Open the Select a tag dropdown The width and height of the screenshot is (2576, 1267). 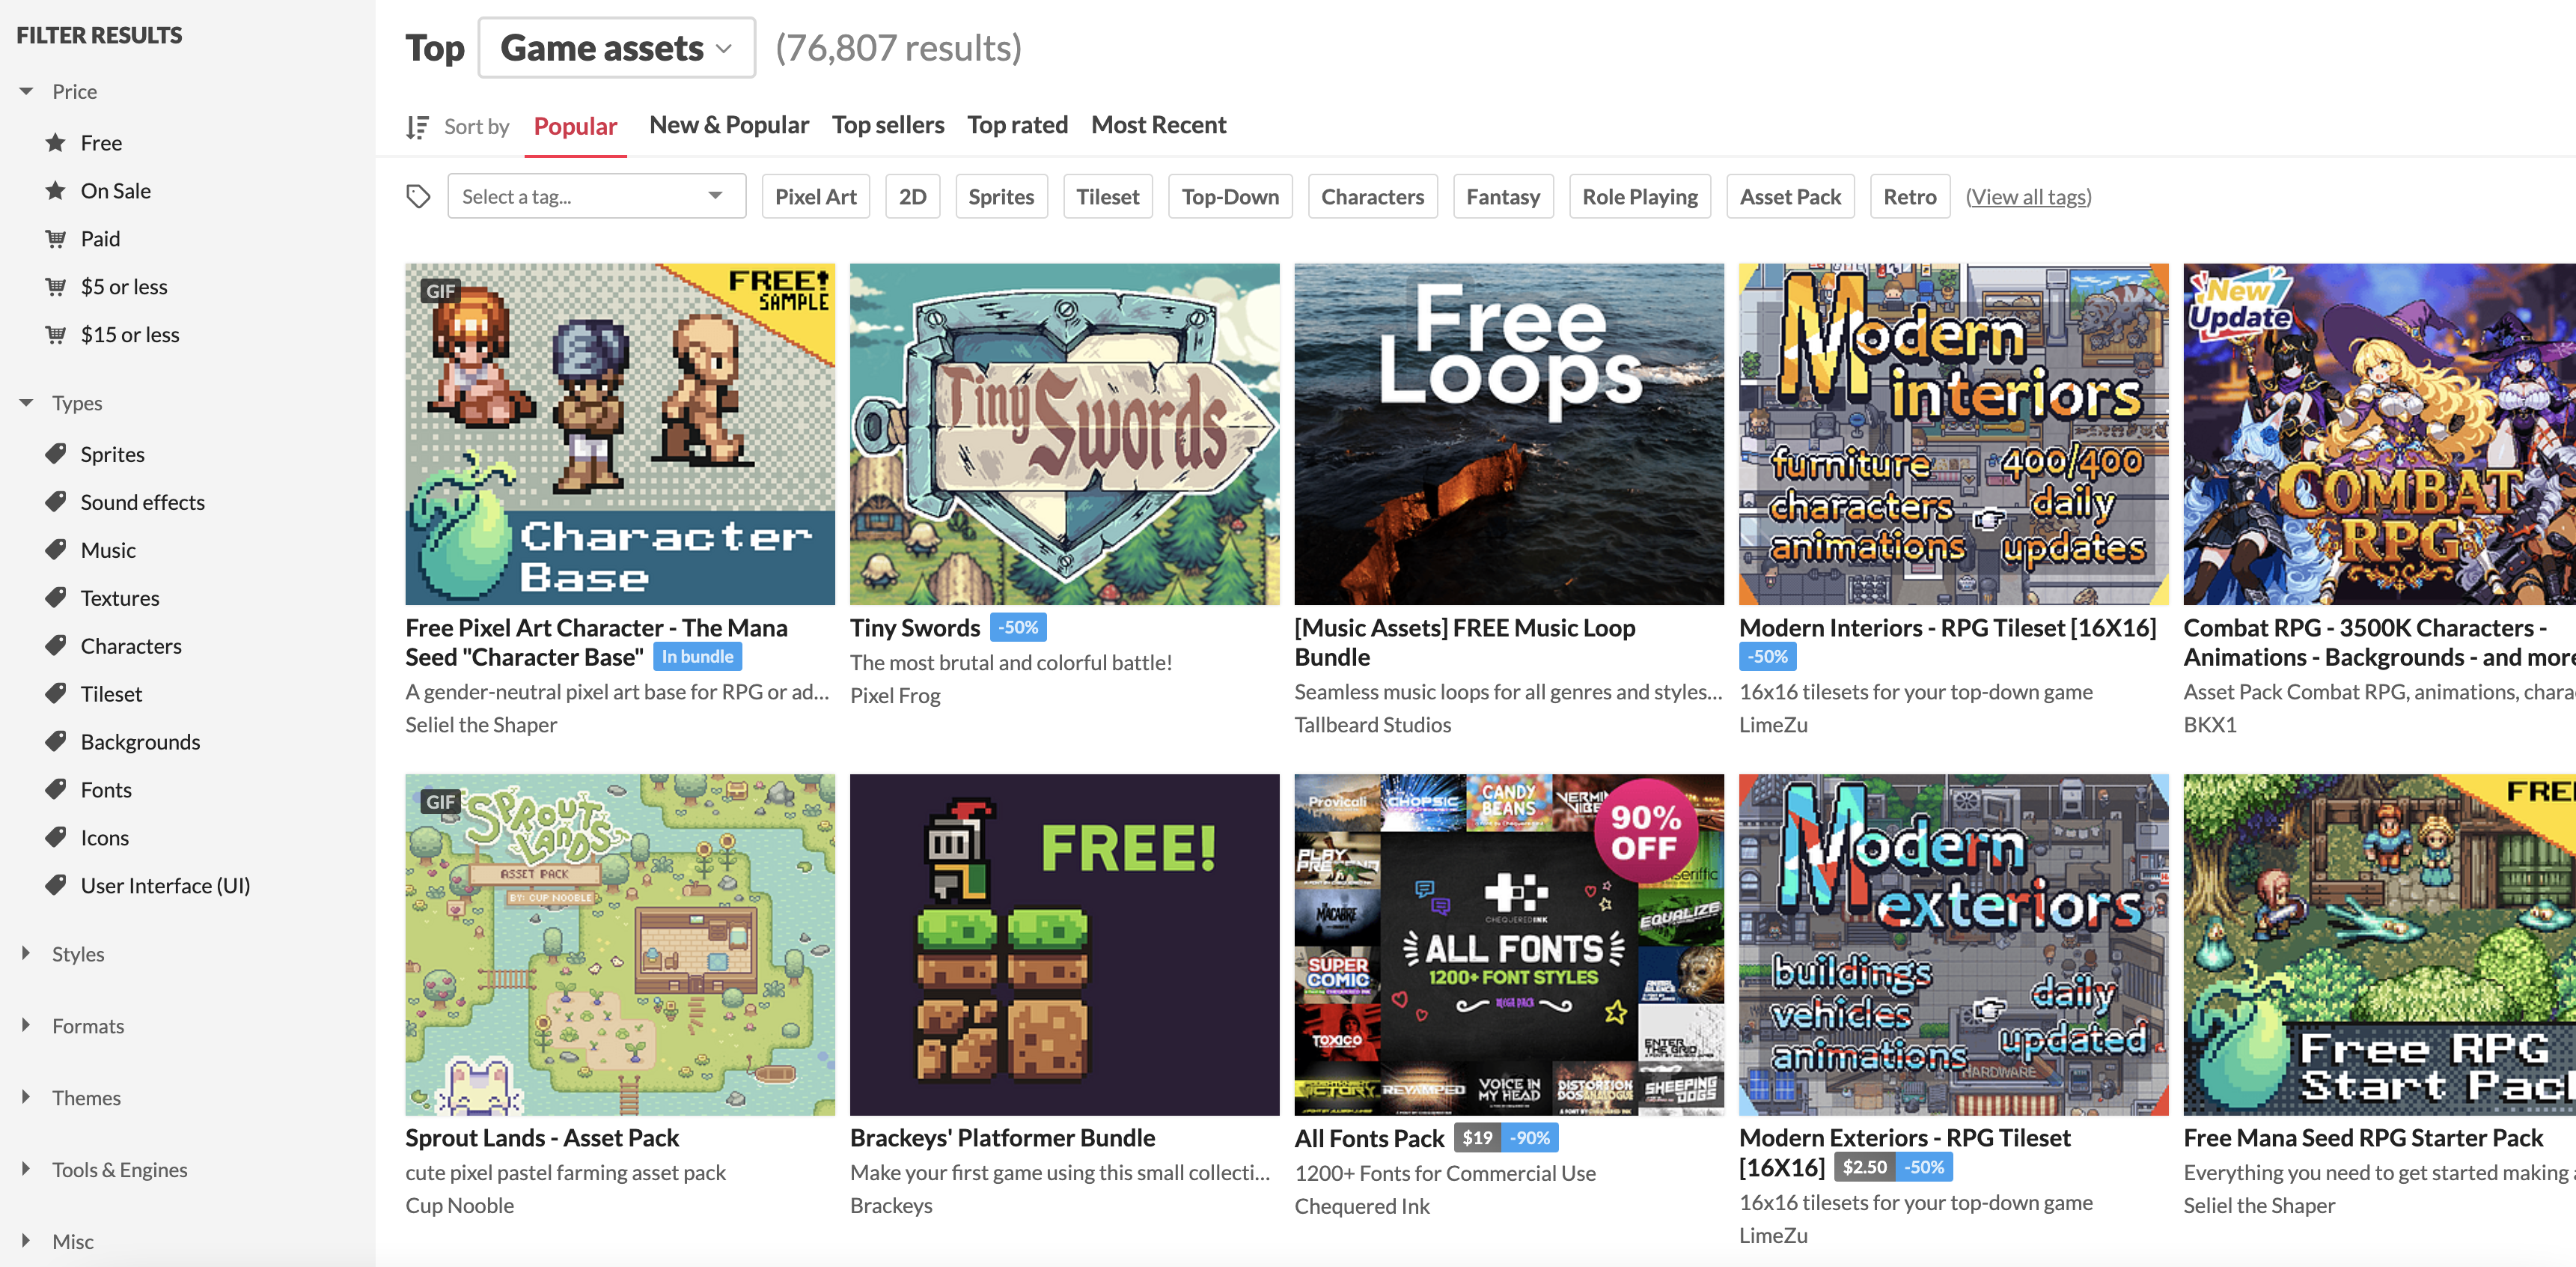coord(596,196)
